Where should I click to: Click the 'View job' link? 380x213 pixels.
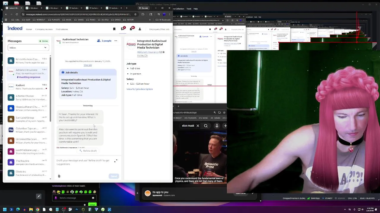(88, 65)
